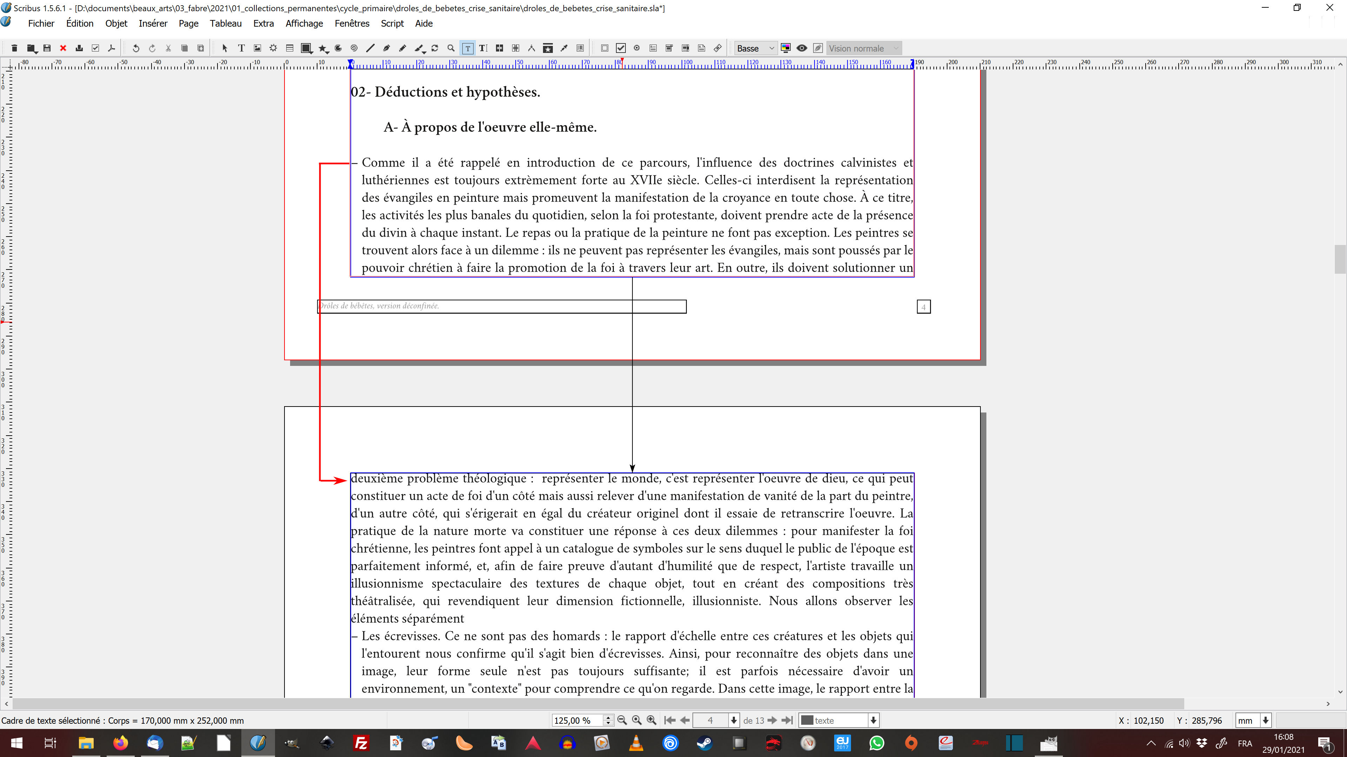Open the Affichage menu
This screenshot has height=757, width=1347.
click(x=304, y=23)
